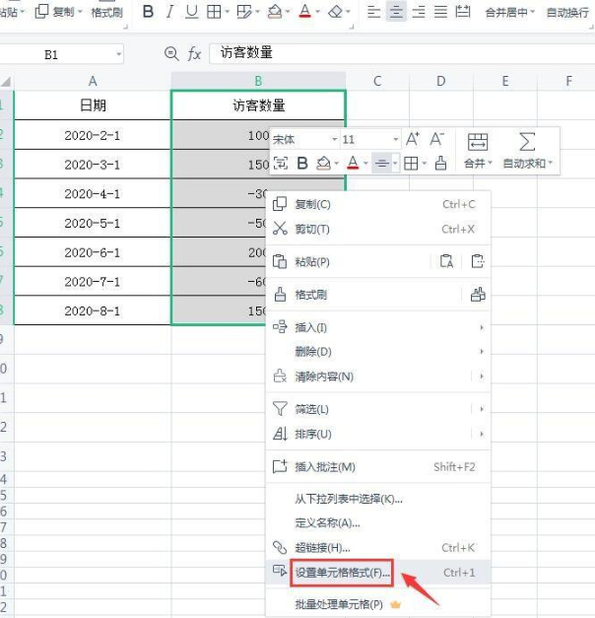Click the fx insert function icon
Viewport: 595px width, 618px height.
(x=194, y=53)
